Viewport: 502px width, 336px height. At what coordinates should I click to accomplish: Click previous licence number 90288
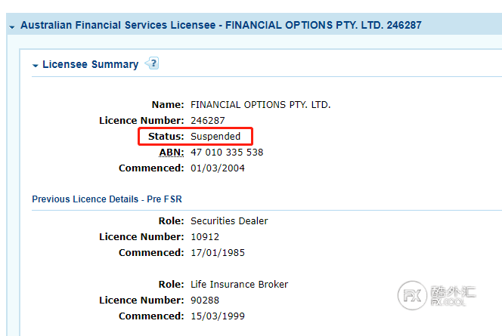[205, 301]
